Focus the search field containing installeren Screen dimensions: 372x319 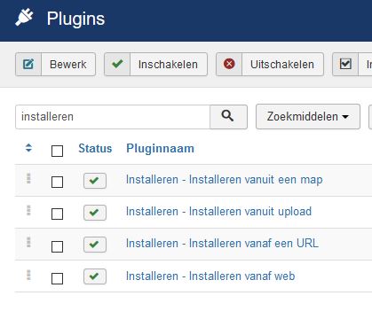(x=113, y=117)
